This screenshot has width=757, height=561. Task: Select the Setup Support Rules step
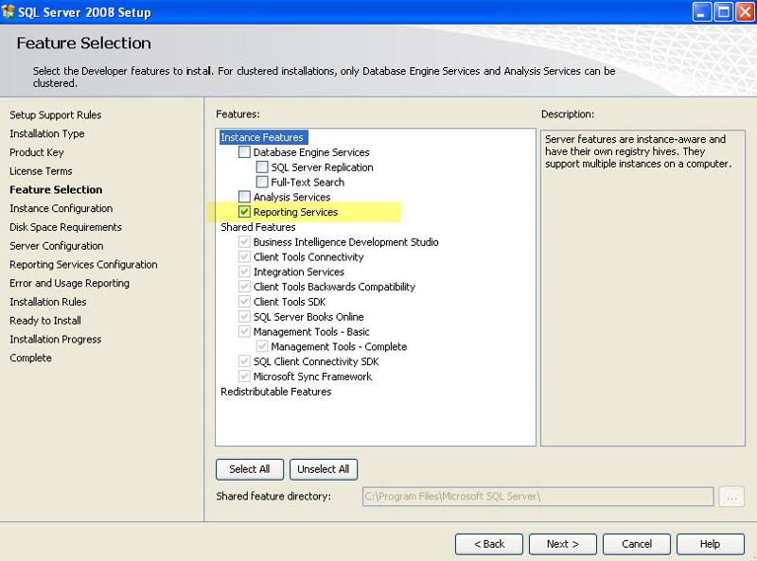click(56, 114)
